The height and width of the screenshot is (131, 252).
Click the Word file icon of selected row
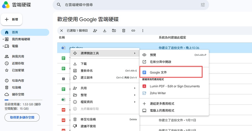coord(64,48)
